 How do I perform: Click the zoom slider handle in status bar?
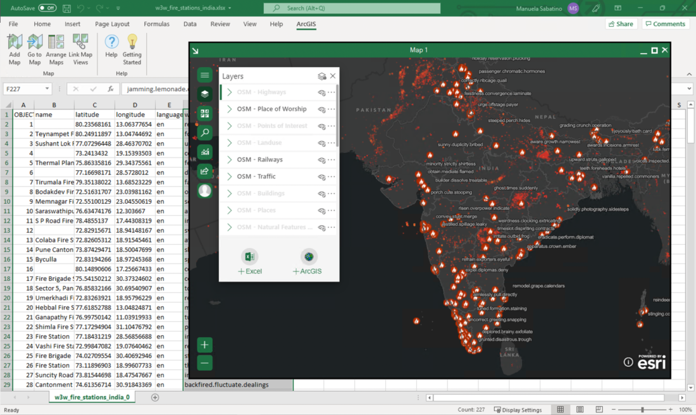tap(642, 410)
